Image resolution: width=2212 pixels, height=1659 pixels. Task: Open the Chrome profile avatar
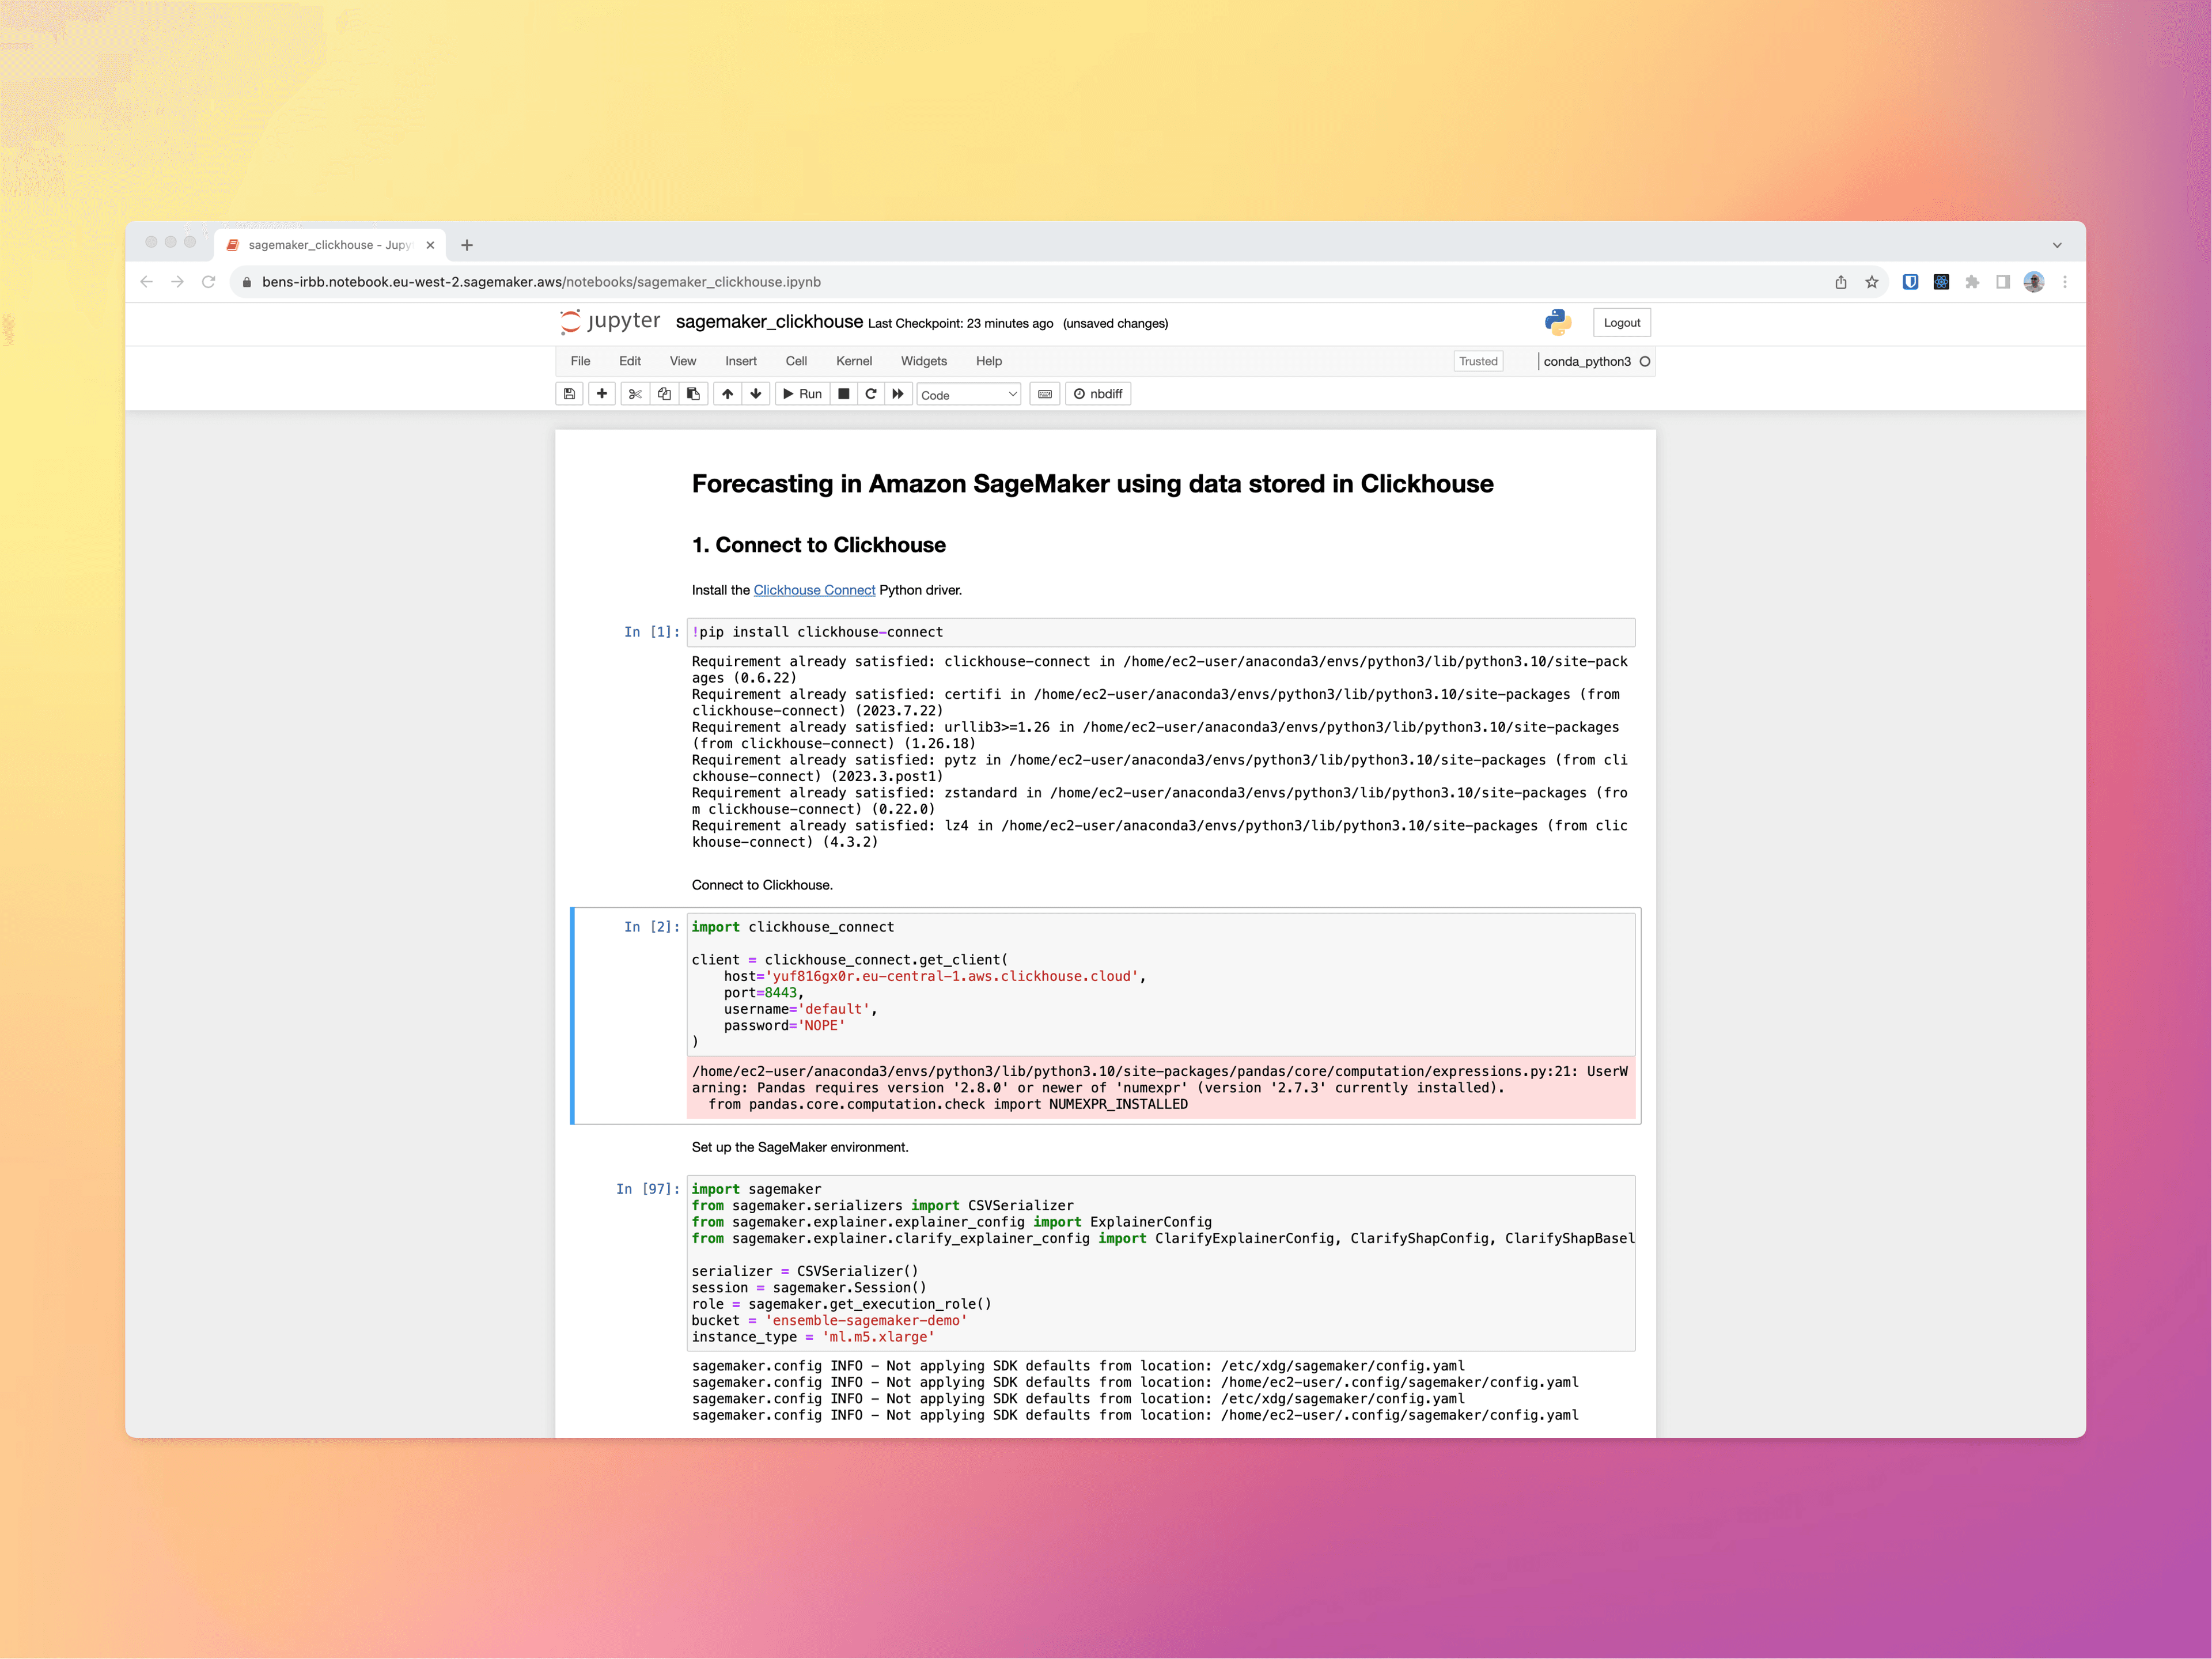(2034, 282)
